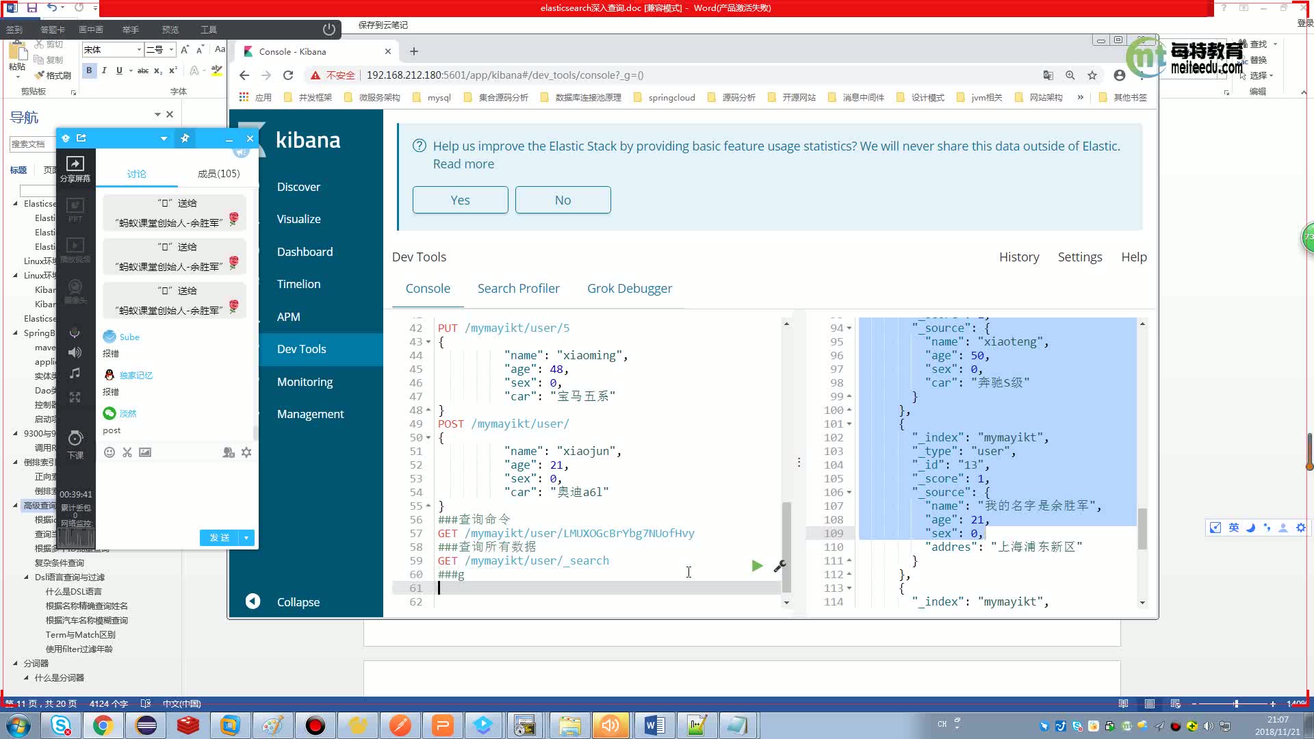This screenshot has width=1314, height=739.
Task: Click Yes on the usage statistics prompt
Action: point(460,200)
